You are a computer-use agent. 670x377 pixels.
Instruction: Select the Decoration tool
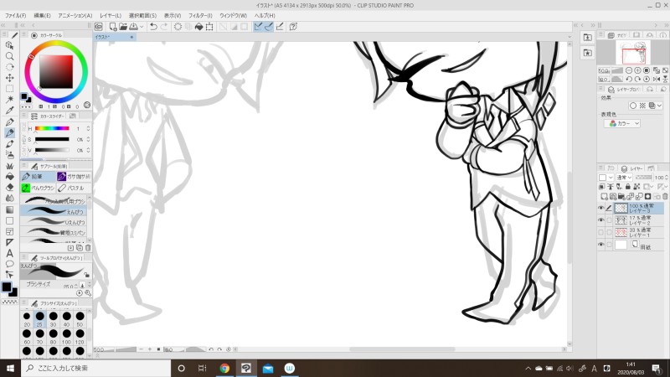pos(9,165)
